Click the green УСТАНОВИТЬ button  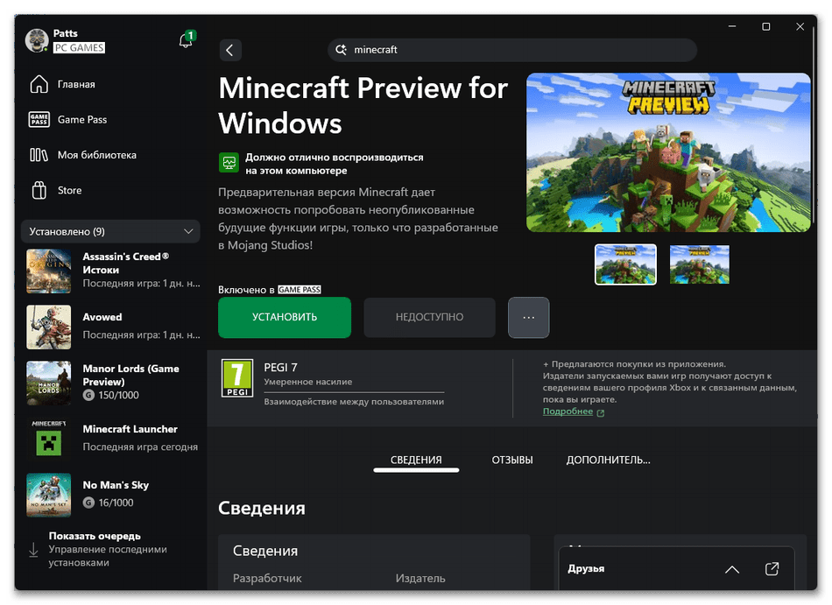[285, 318]
